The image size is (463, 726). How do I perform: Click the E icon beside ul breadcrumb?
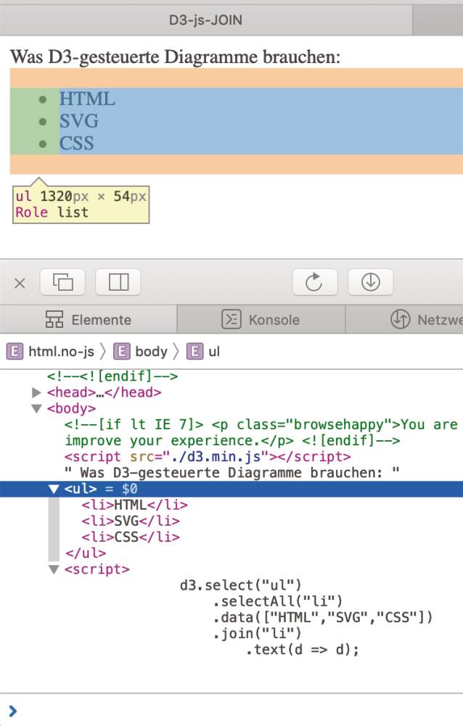[194, 352]
